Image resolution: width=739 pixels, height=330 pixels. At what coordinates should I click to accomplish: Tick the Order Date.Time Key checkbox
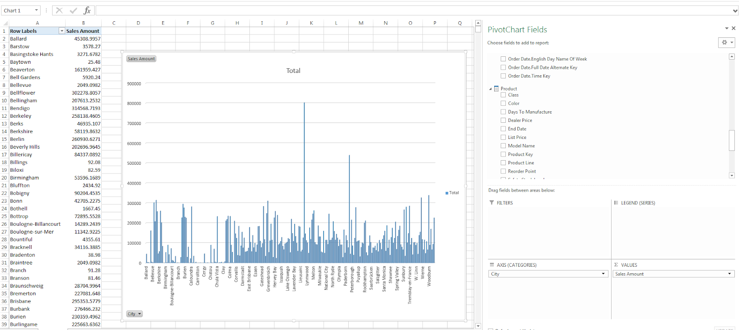click(x=503, y=76)
